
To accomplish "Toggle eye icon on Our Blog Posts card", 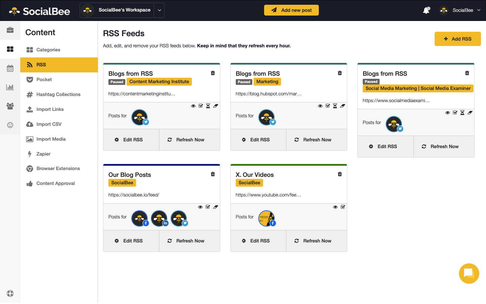I will (200, 207).
